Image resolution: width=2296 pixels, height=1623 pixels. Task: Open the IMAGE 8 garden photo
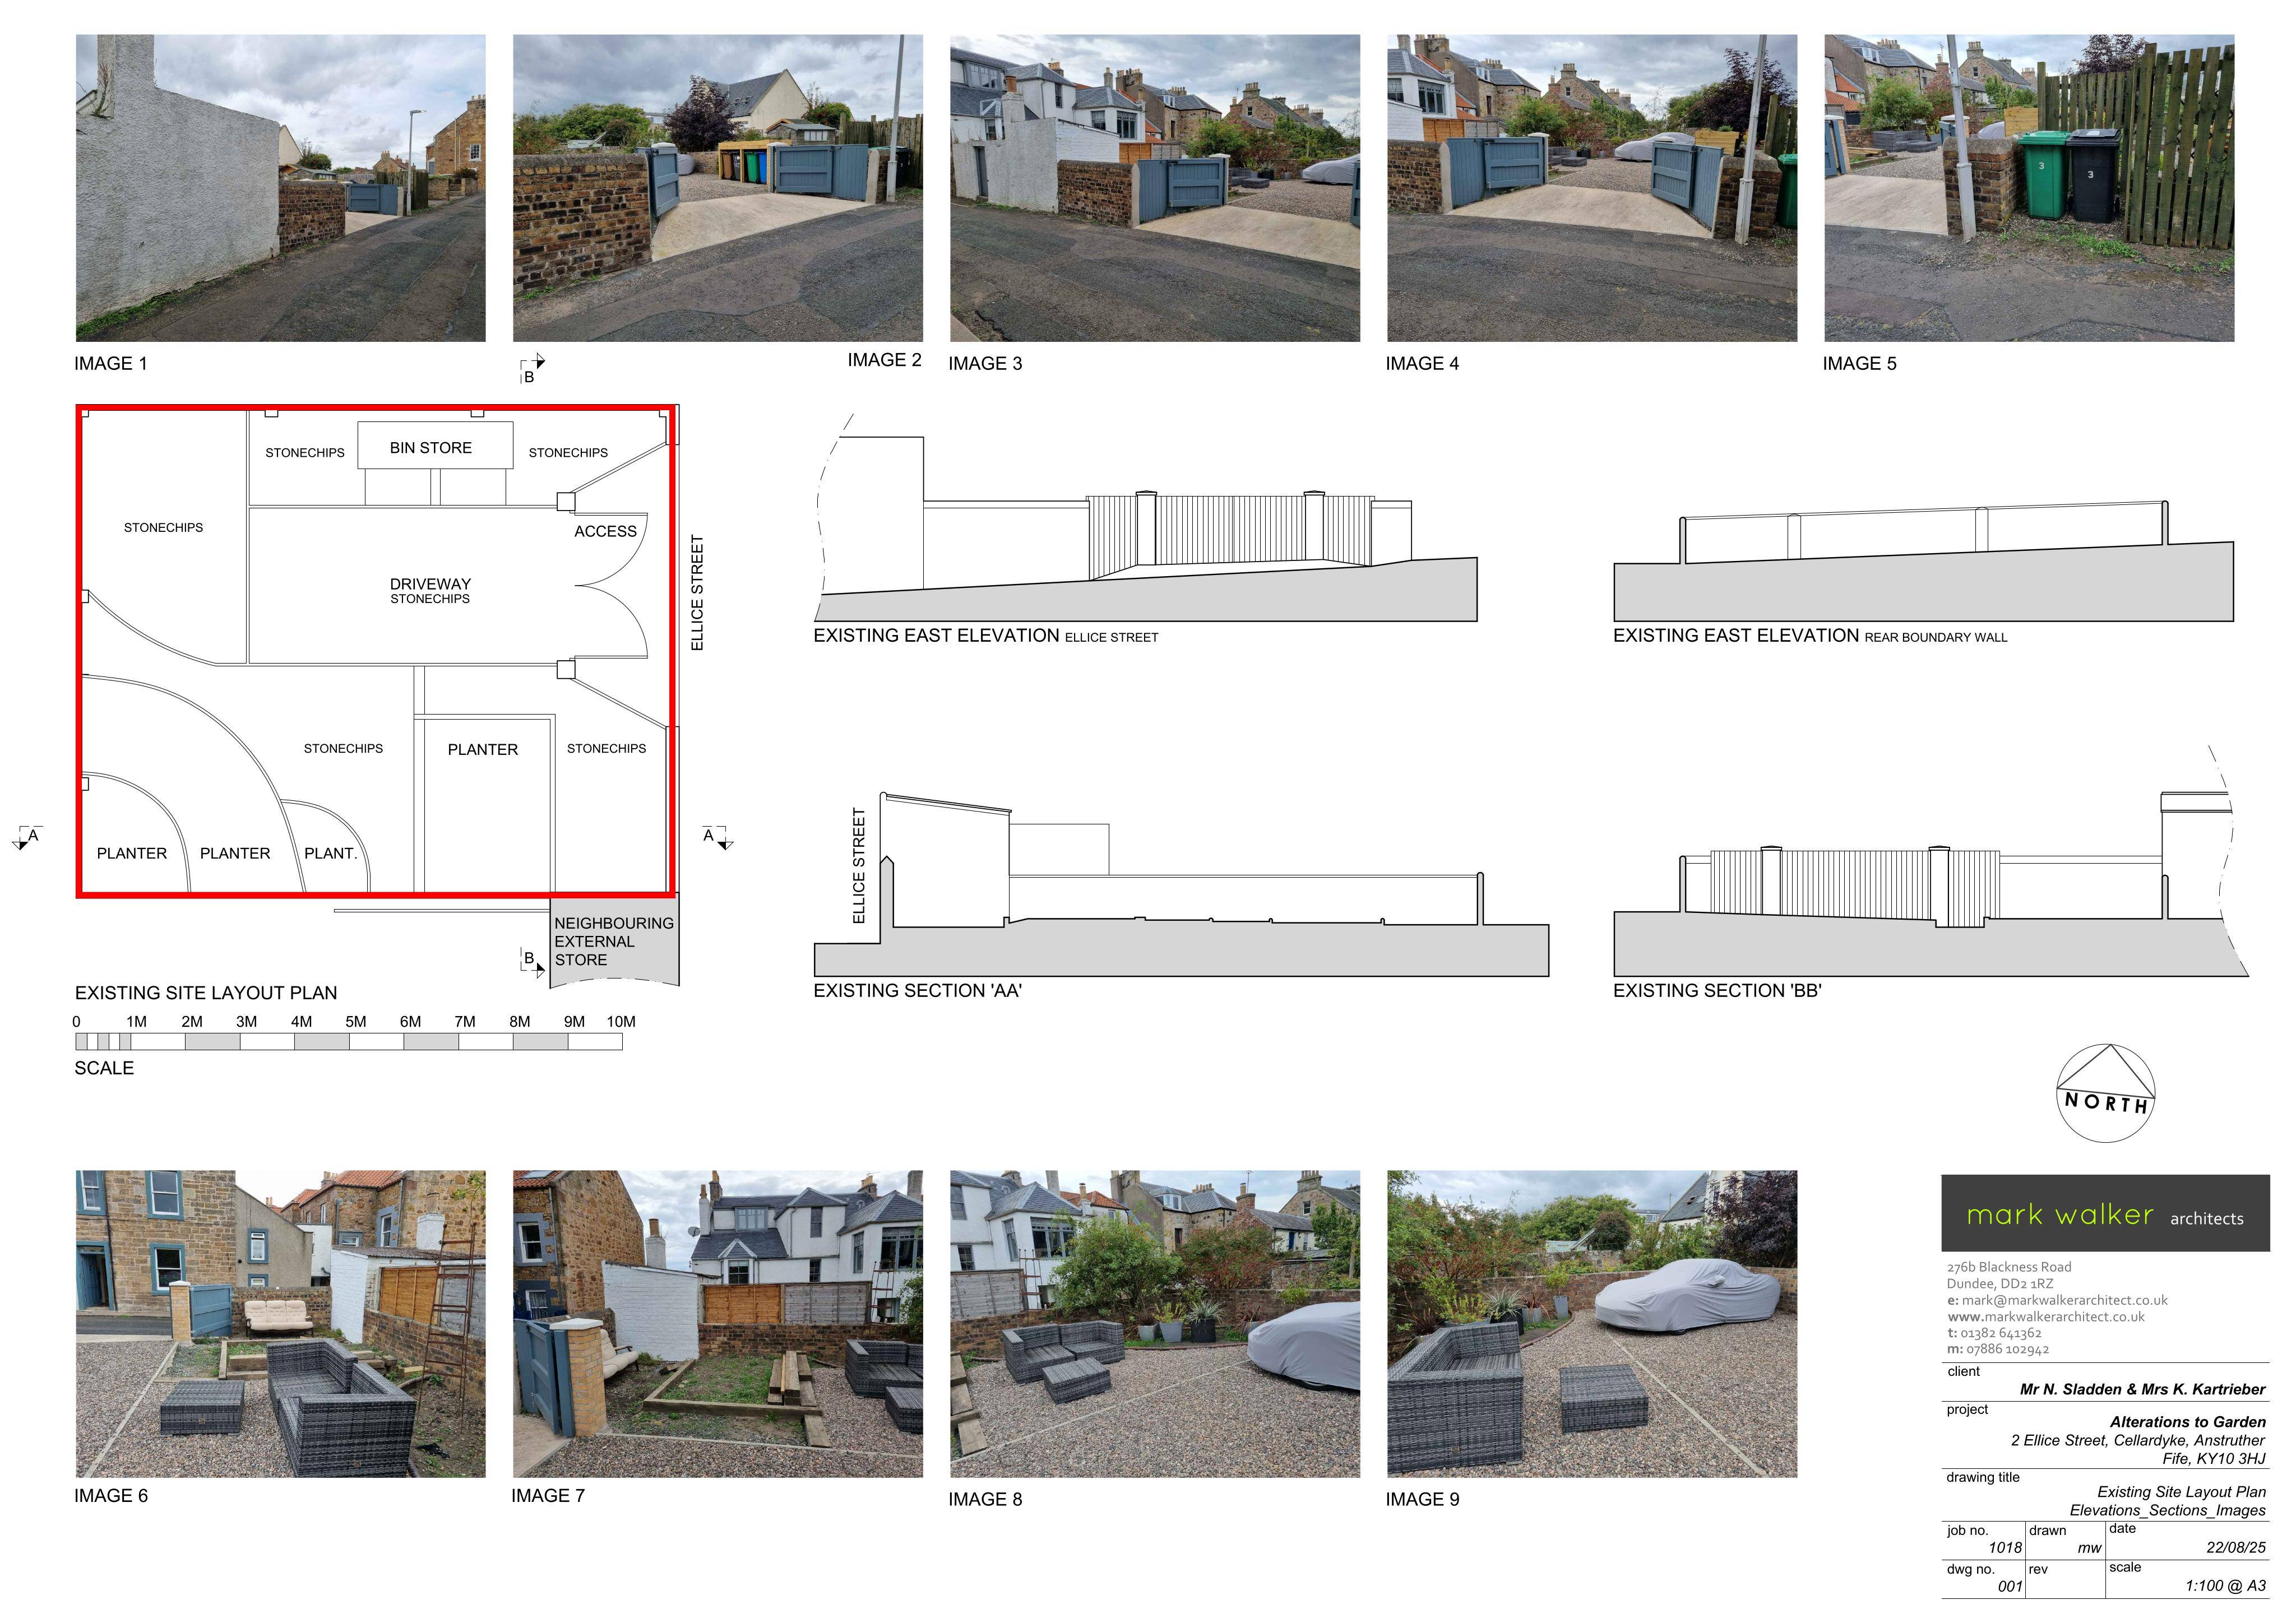tap(1155, 1324)
